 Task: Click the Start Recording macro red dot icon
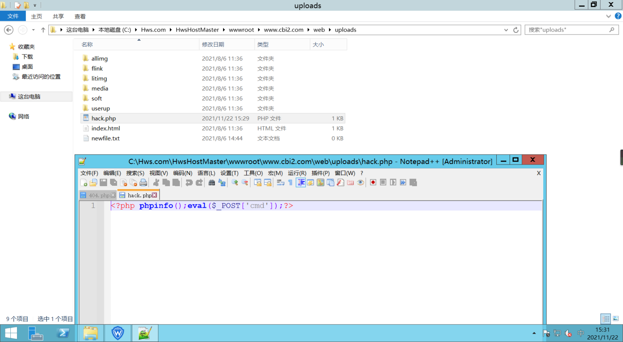373,182
